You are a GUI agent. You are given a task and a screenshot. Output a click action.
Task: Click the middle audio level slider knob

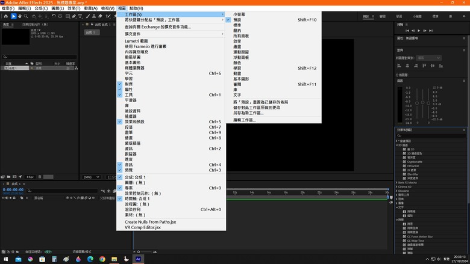coord(422,103)
